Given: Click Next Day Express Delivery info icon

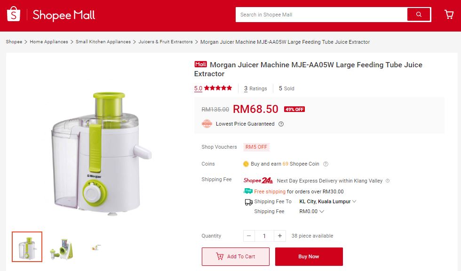Looking at the screenshot, I should point(388,181).
